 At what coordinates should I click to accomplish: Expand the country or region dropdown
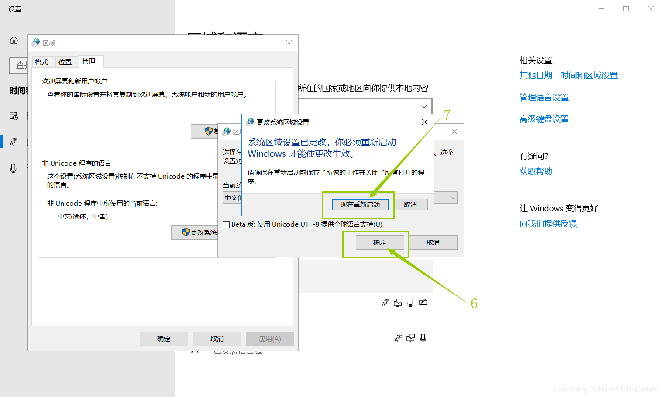point(424,106)
